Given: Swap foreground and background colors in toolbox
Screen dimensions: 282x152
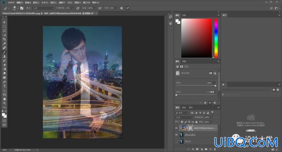Looking at the screenshot, I should (5, 111).
